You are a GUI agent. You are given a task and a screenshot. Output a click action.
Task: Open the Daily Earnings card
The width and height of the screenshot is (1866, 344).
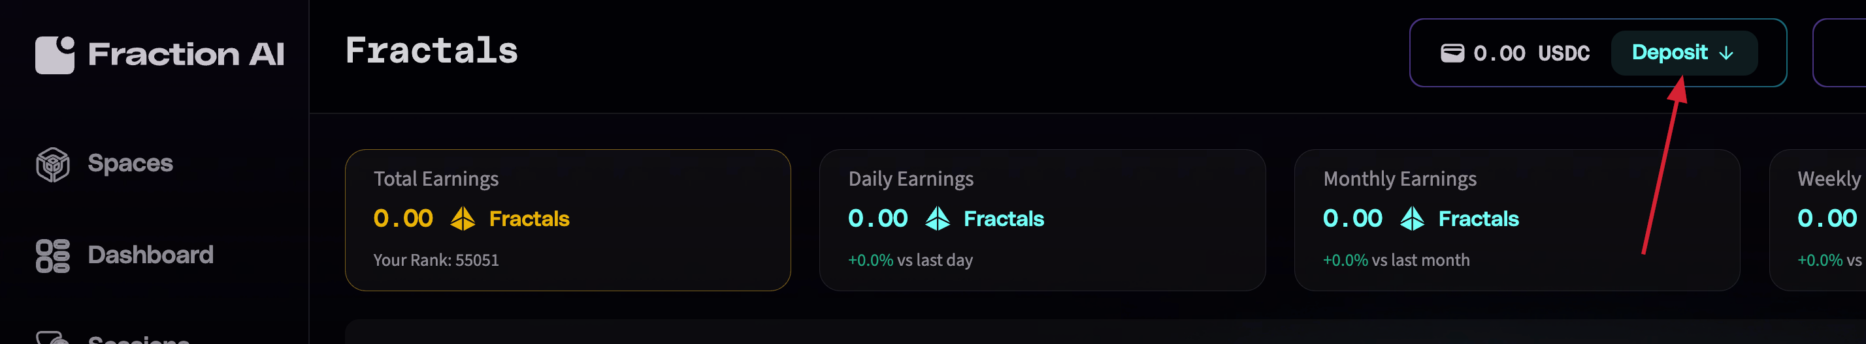pos(1041,220)
